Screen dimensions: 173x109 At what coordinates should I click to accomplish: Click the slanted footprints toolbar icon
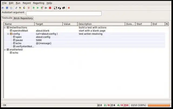tap(59, 8)
